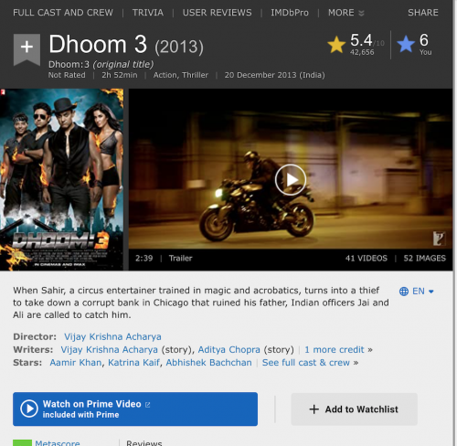The image size is (457, 446).
Task: Click the SHARE button
Action: click(423, 13)
